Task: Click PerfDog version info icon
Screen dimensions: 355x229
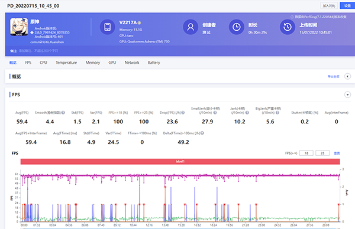Action: [292, 17]
